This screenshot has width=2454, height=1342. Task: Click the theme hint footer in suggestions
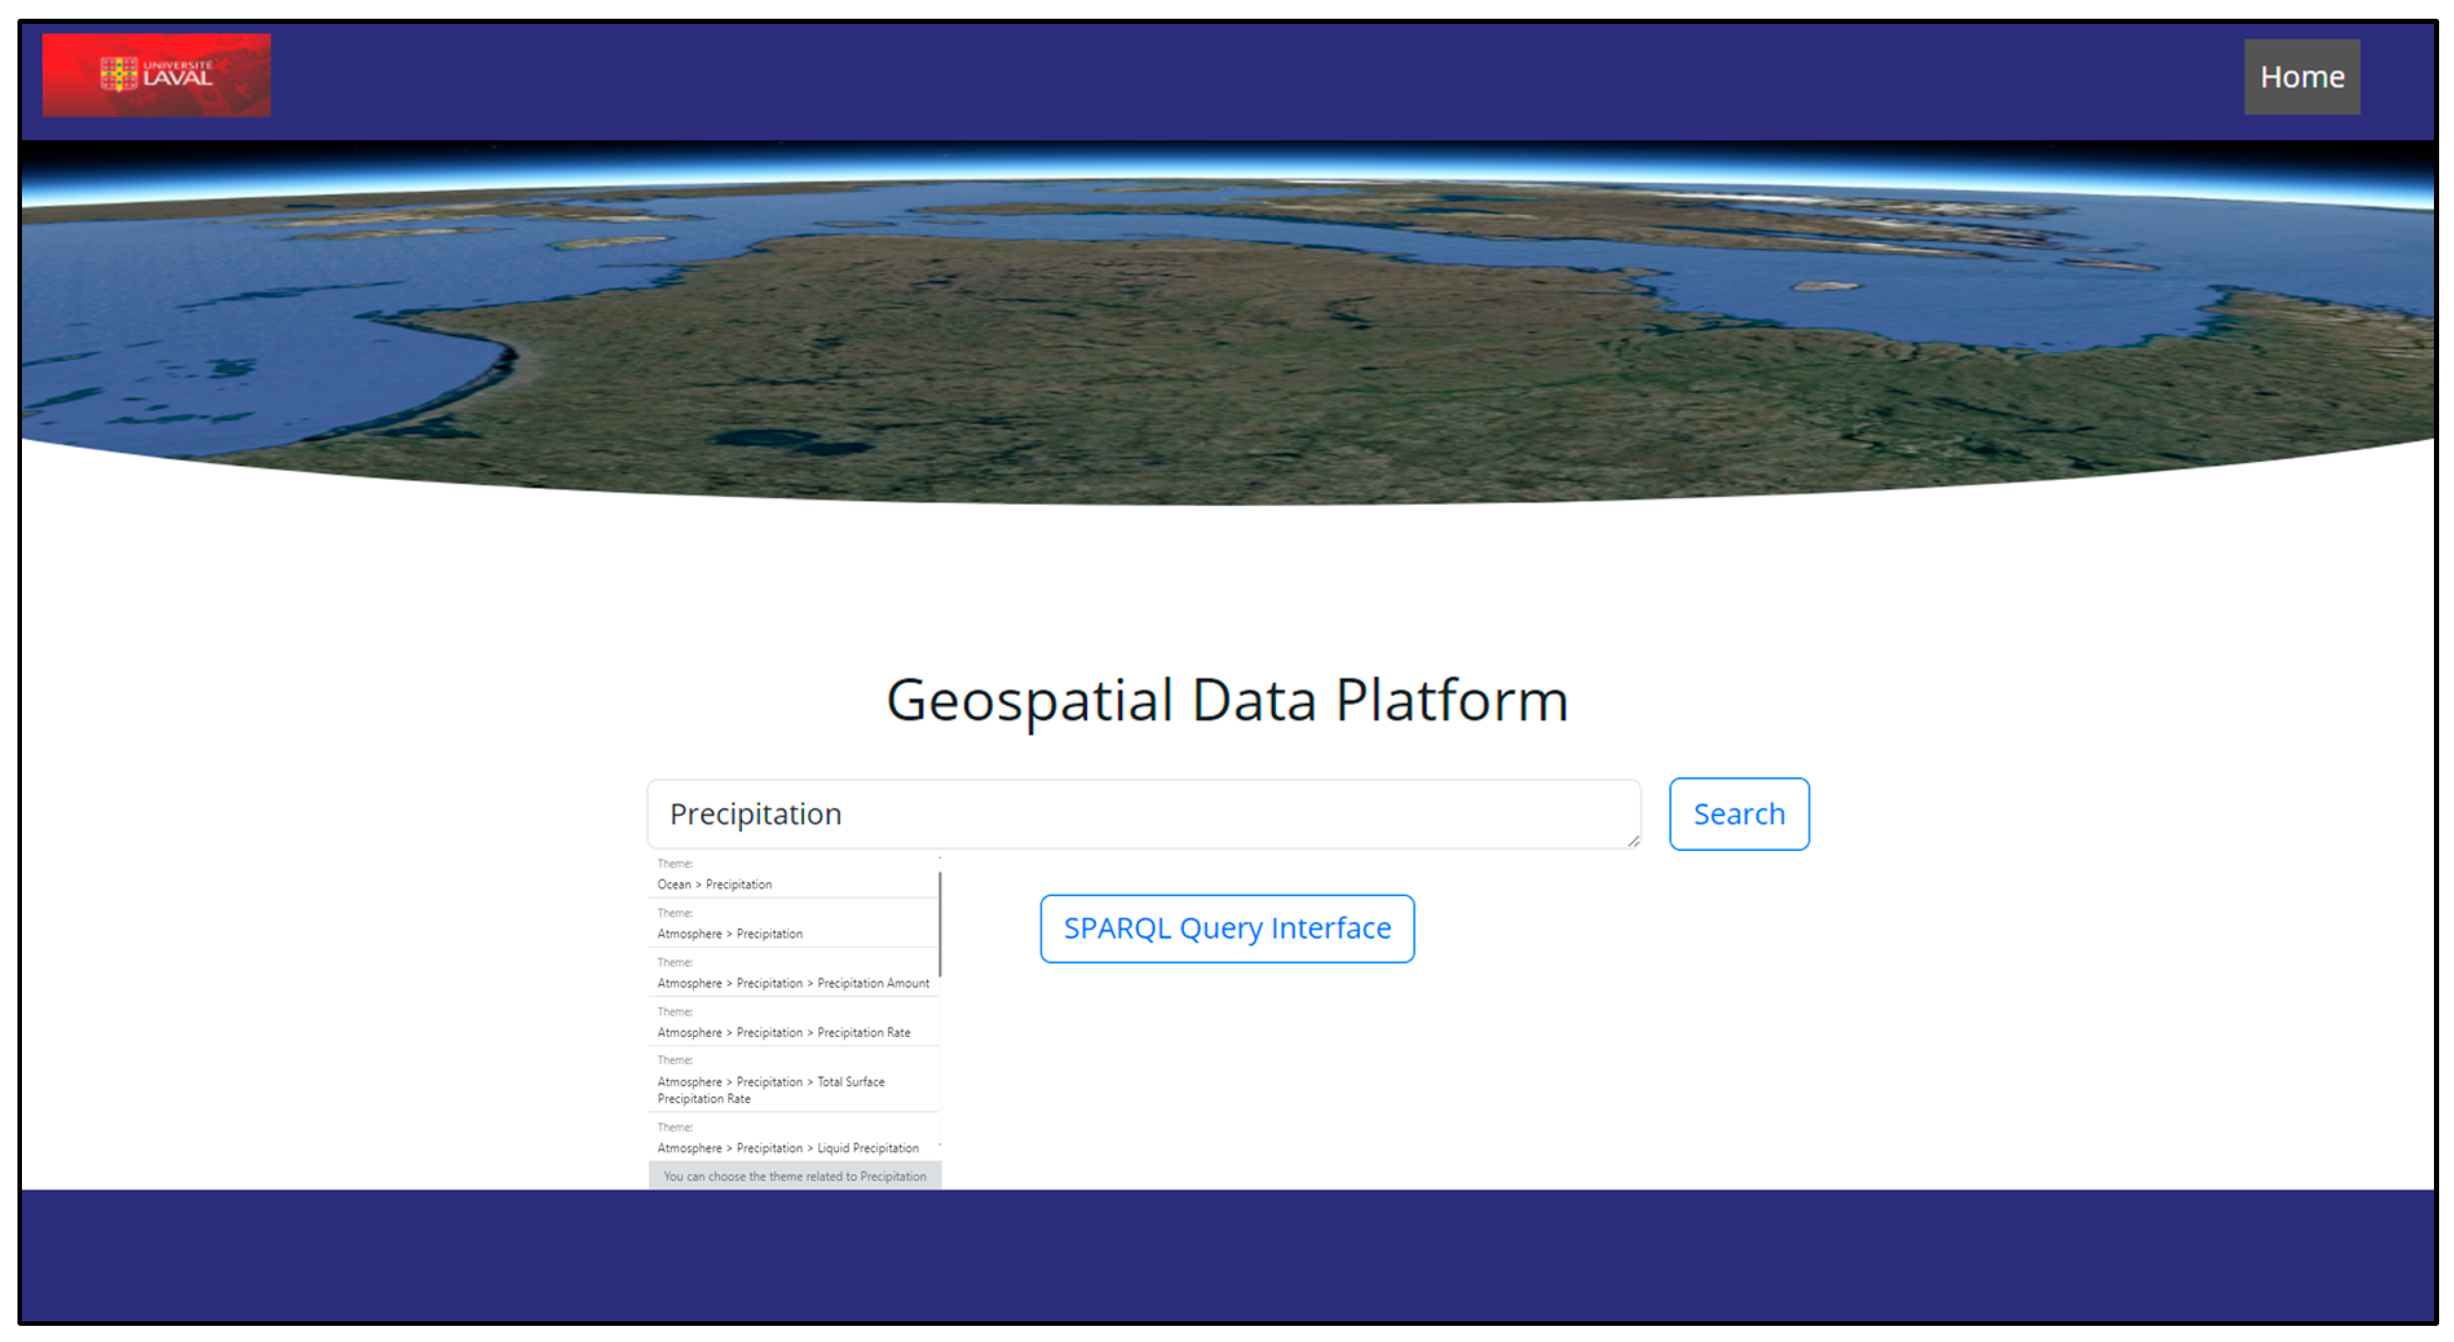click(794, 1177)
